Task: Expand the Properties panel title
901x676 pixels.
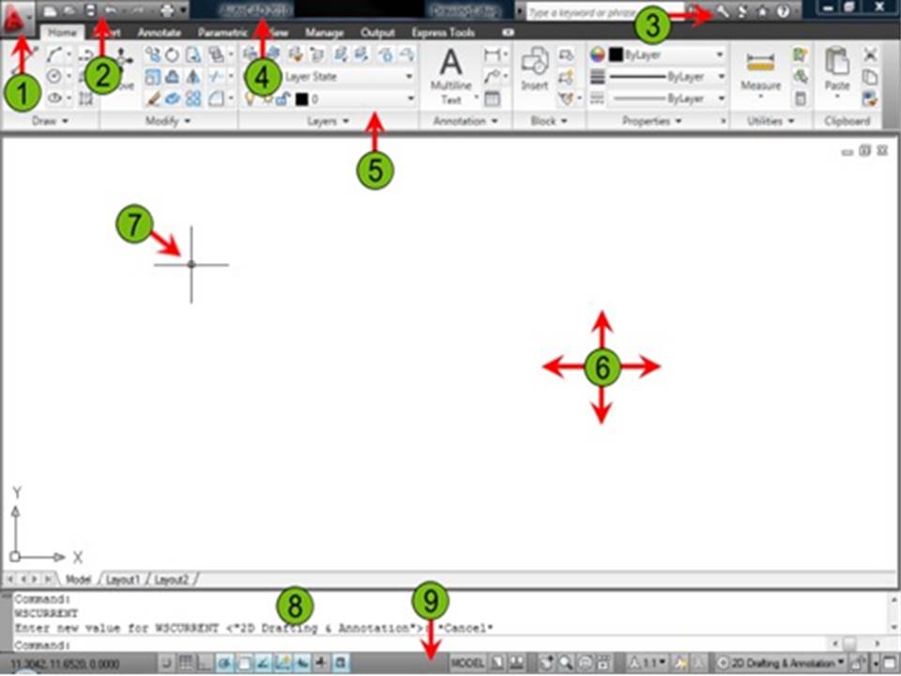Action: [651, 121]
